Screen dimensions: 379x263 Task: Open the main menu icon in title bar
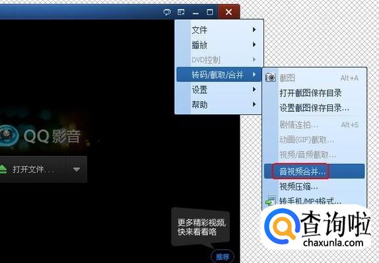pos(181,12)
